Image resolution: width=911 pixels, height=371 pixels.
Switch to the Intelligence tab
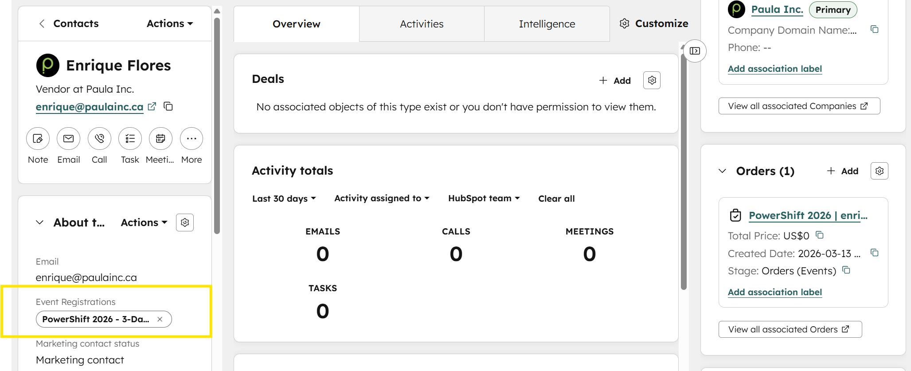pyautogui.click(x=547, y=24)
